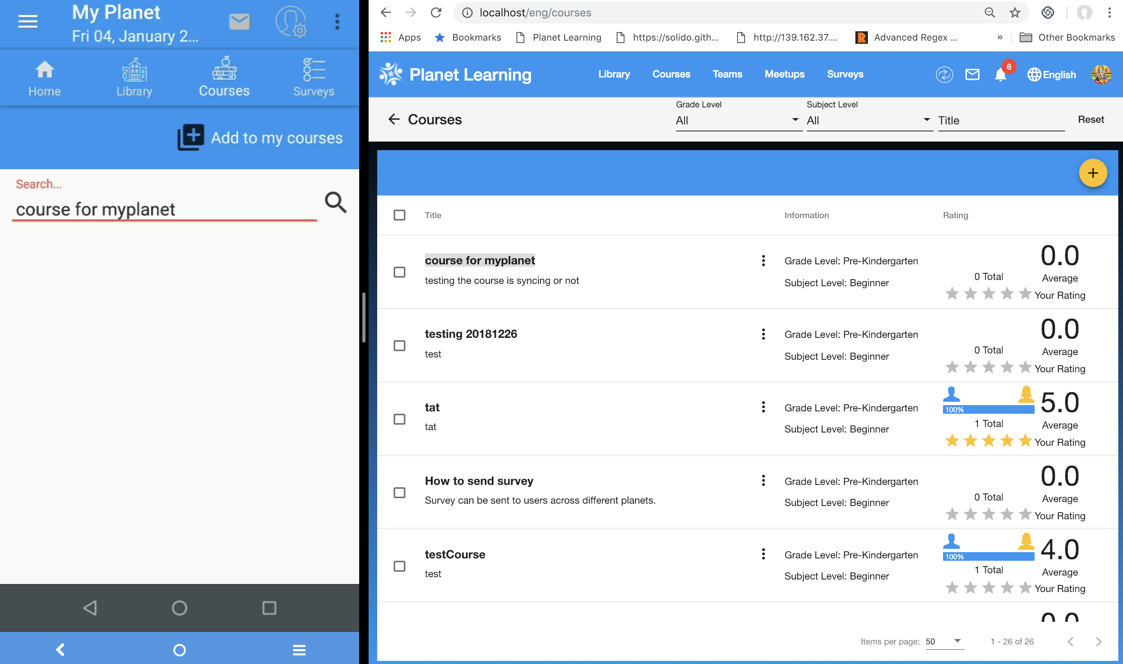Screen dimensions: 1123x664
Task: Switch to the Teams section
Action: 727,74
